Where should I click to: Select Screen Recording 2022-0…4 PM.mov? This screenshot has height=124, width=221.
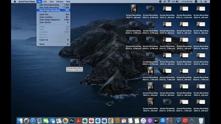coord(133,43)
